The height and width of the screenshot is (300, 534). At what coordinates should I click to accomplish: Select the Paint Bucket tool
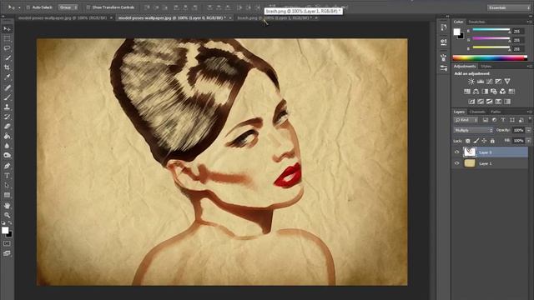click(7, 136)
